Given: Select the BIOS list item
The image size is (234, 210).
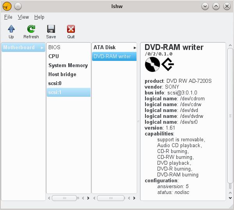Looking at the screenshot, I should (x=54, y=47).
